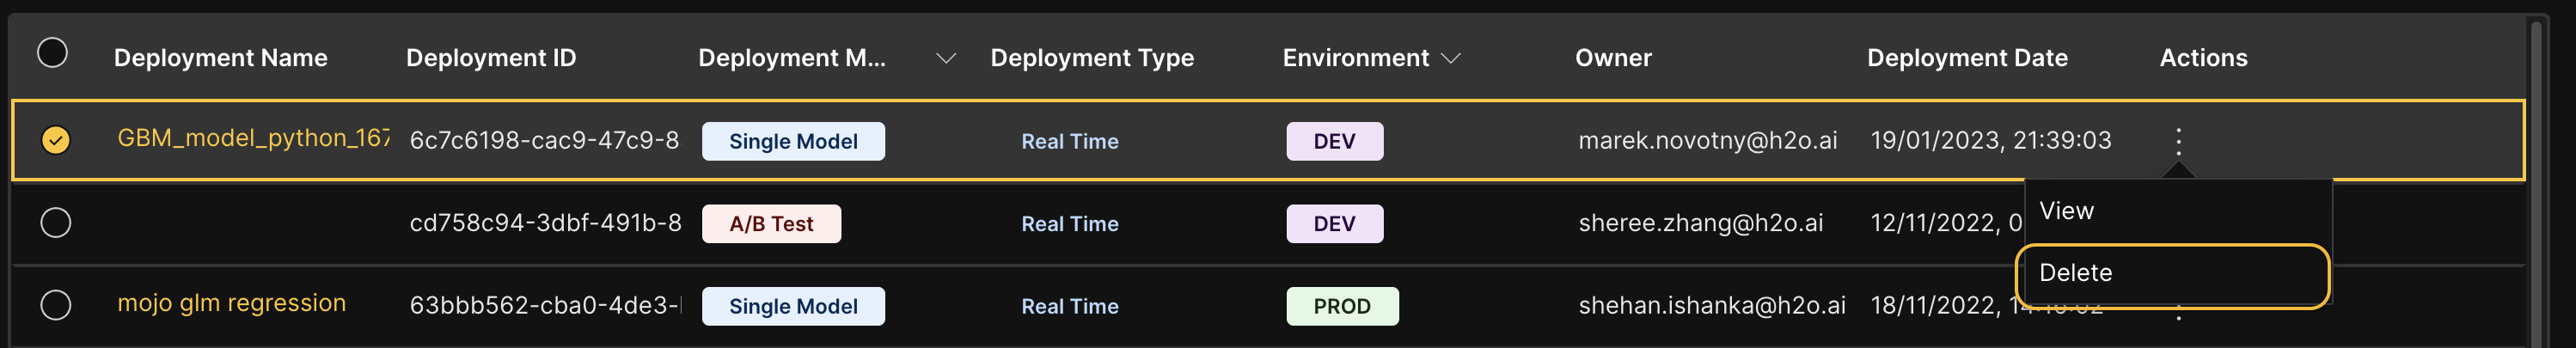Deselect the GBM_model_python deployment checkbox
The image size is (2576, 348).
pos(56,140)
